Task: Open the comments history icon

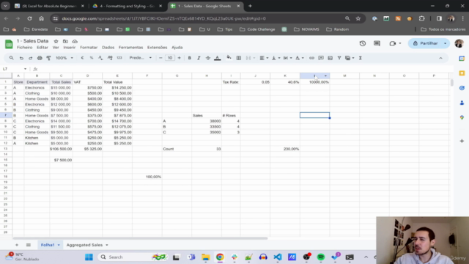Action: tap(377, 43)
